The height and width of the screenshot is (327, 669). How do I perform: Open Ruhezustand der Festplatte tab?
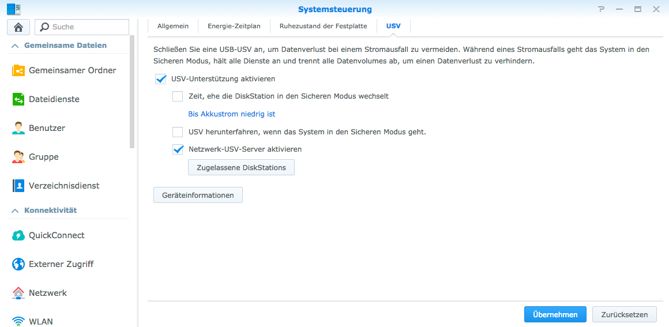[x=323, y=26]
